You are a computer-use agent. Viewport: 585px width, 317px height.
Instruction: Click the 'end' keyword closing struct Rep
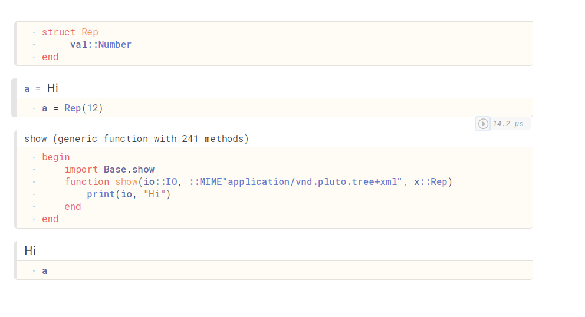50,57
